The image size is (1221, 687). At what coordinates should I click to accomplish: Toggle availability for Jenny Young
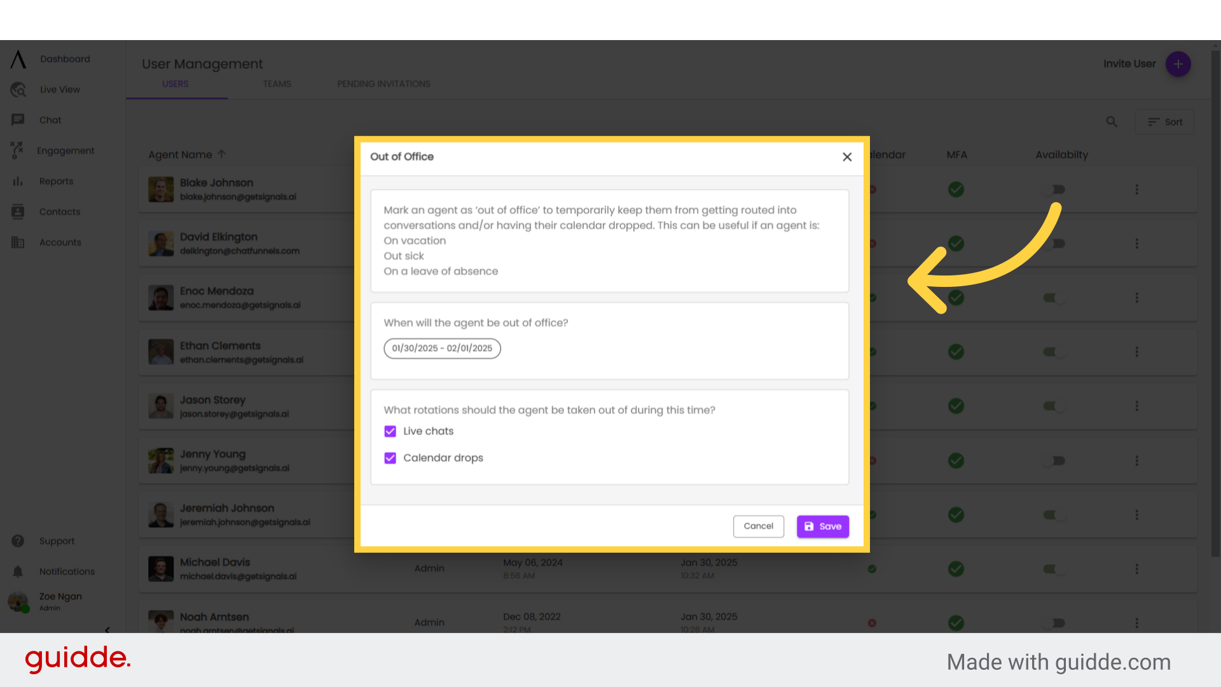tap(1054, 461)
